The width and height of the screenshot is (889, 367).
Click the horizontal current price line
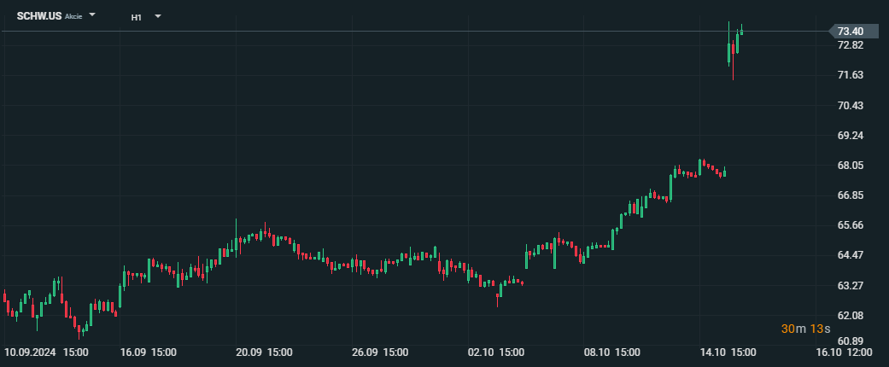415,31
